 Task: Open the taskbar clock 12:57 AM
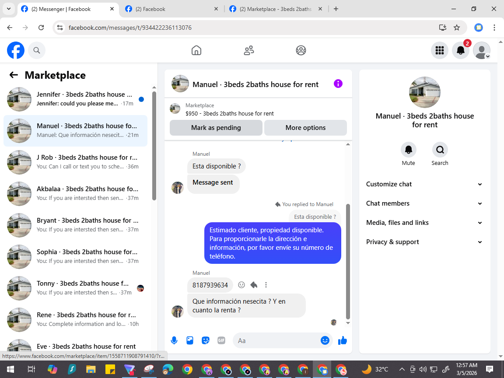tap(466, 369)
